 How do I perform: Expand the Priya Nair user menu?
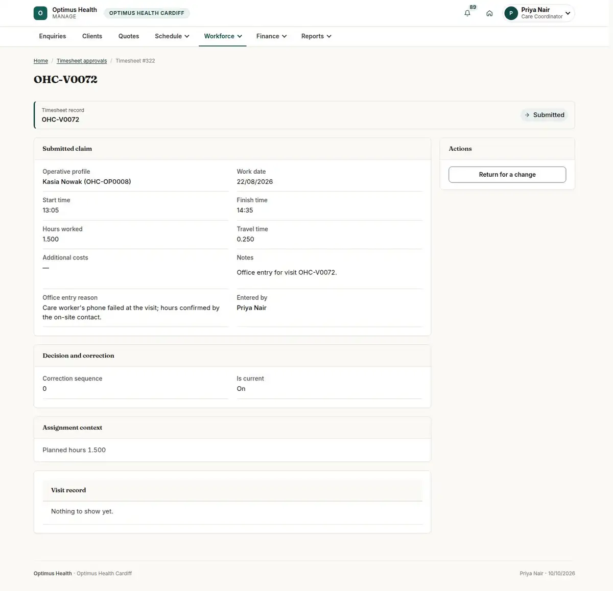(539, 13)
